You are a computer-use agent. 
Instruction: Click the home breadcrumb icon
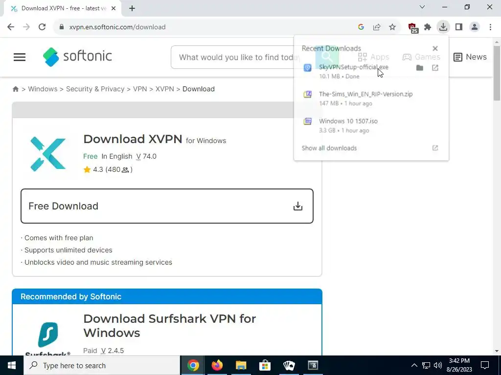click(x=15, y=89)
